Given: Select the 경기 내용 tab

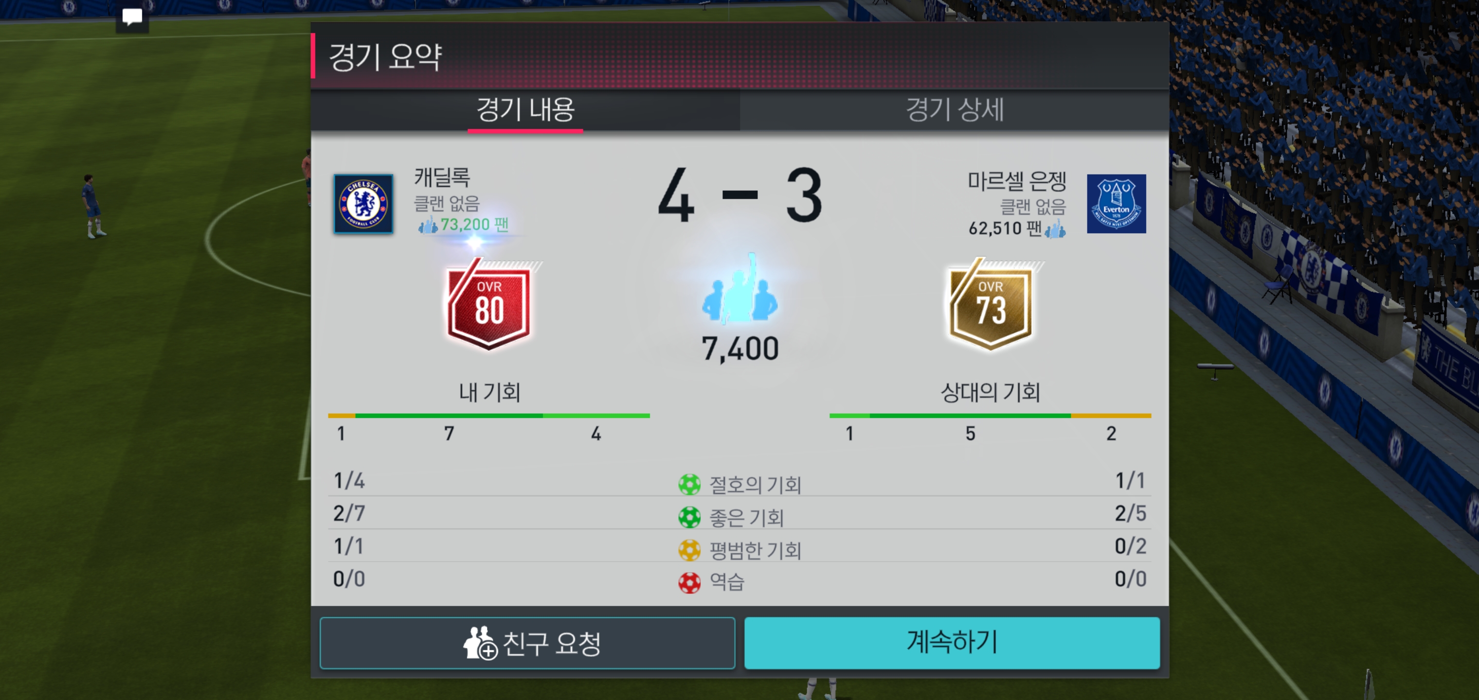Looking at the screenshot, I should click(525, 109).
